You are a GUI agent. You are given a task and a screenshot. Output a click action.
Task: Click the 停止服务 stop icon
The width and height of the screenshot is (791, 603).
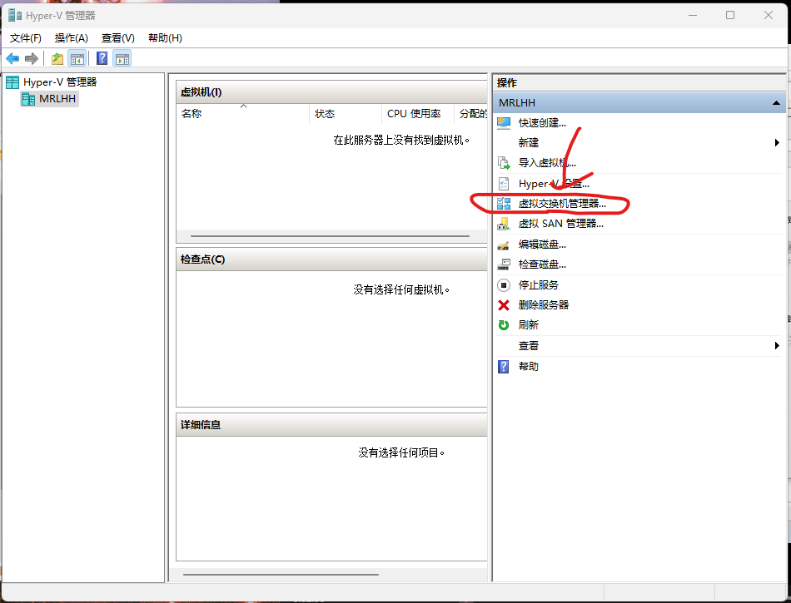click(x=504, y=285)
